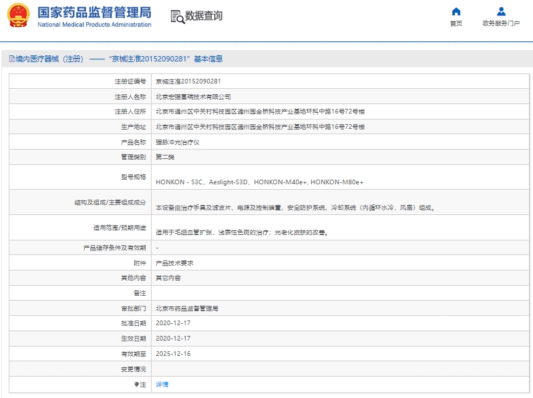Click the 生效日期 value 2020-12-17

pos(173,339)
